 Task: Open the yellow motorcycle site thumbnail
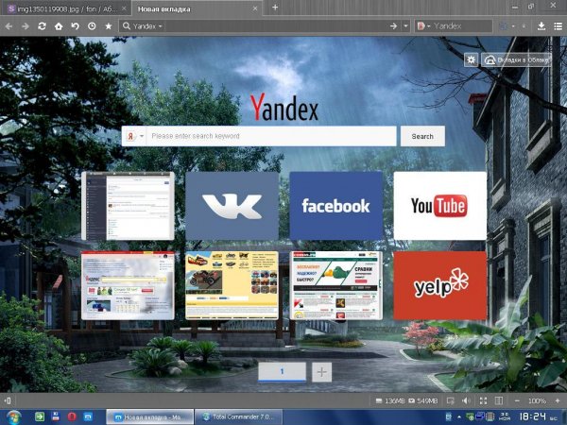[232, 285]
